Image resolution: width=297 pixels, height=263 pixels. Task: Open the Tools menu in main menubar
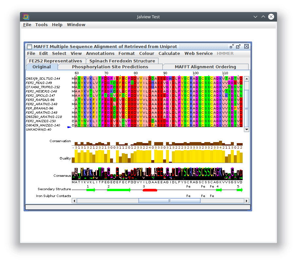click(41, 25)
